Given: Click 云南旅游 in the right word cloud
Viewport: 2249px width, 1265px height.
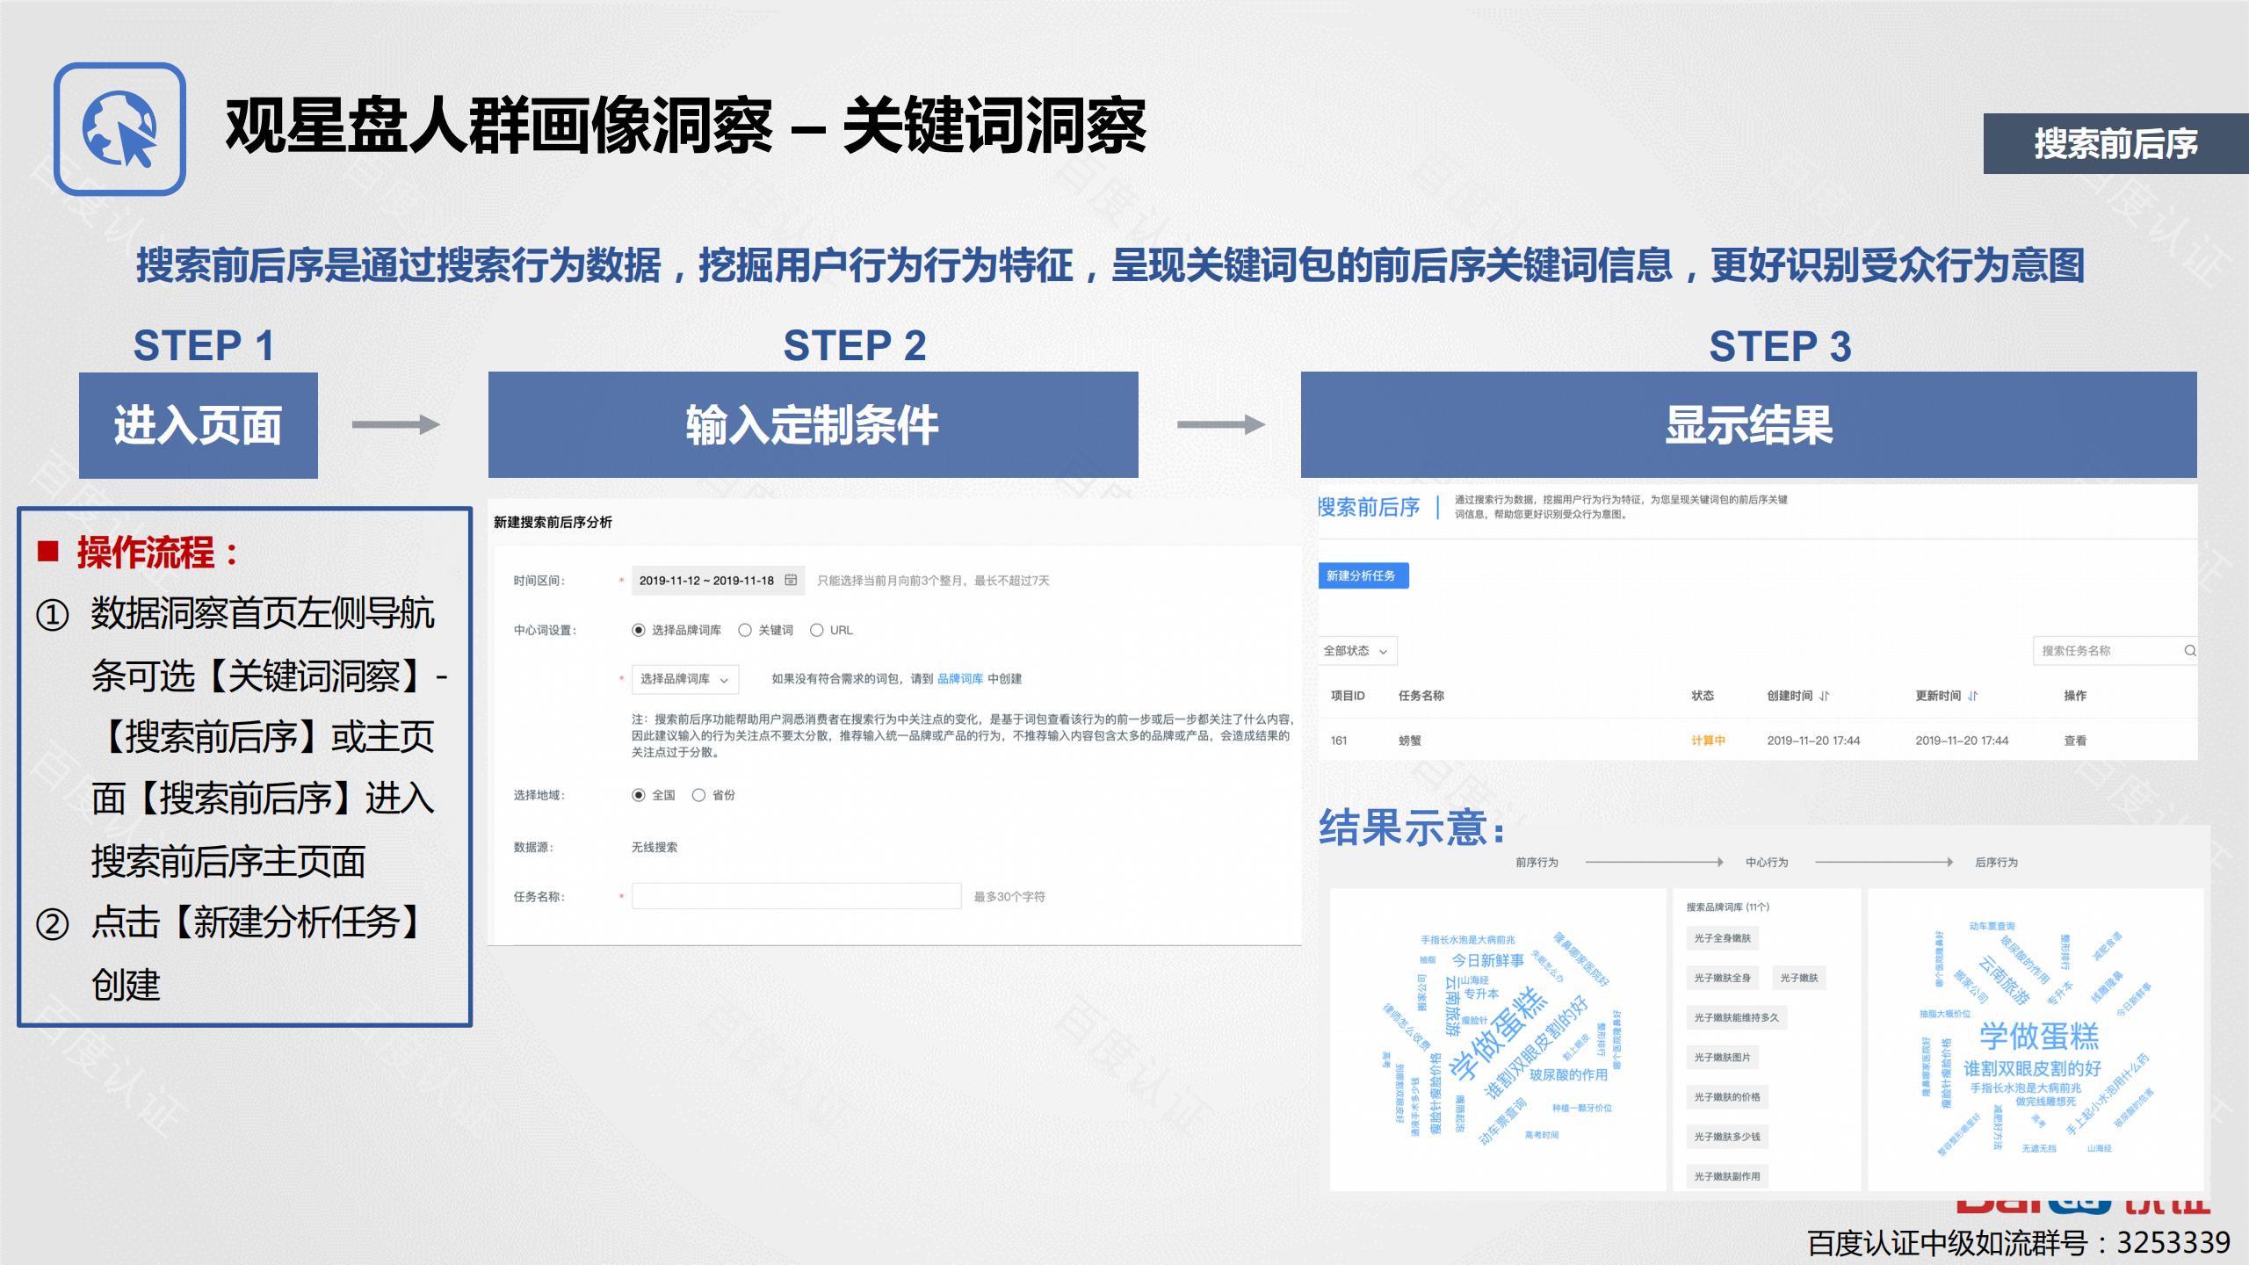Looking at the screenshot, I should (2004, 979).
